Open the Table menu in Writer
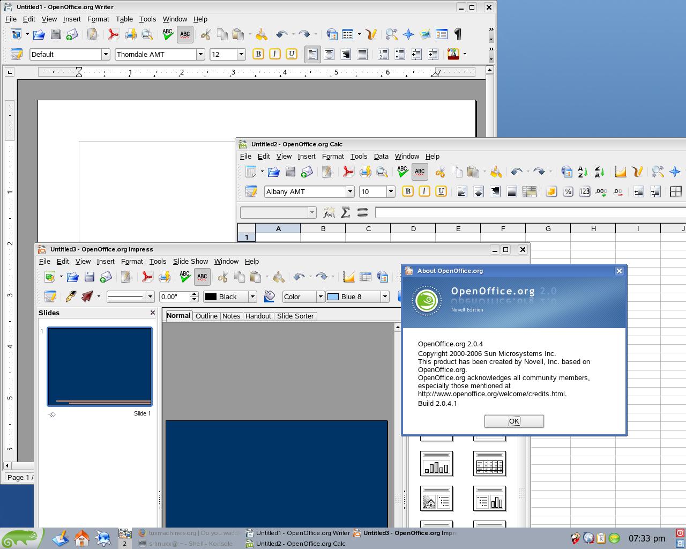 pos(124,19)
